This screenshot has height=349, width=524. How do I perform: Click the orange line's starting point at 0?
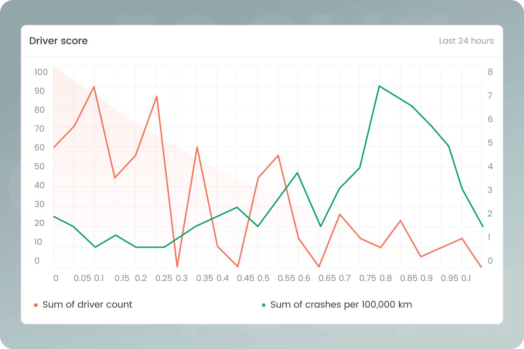pos(54,147)
